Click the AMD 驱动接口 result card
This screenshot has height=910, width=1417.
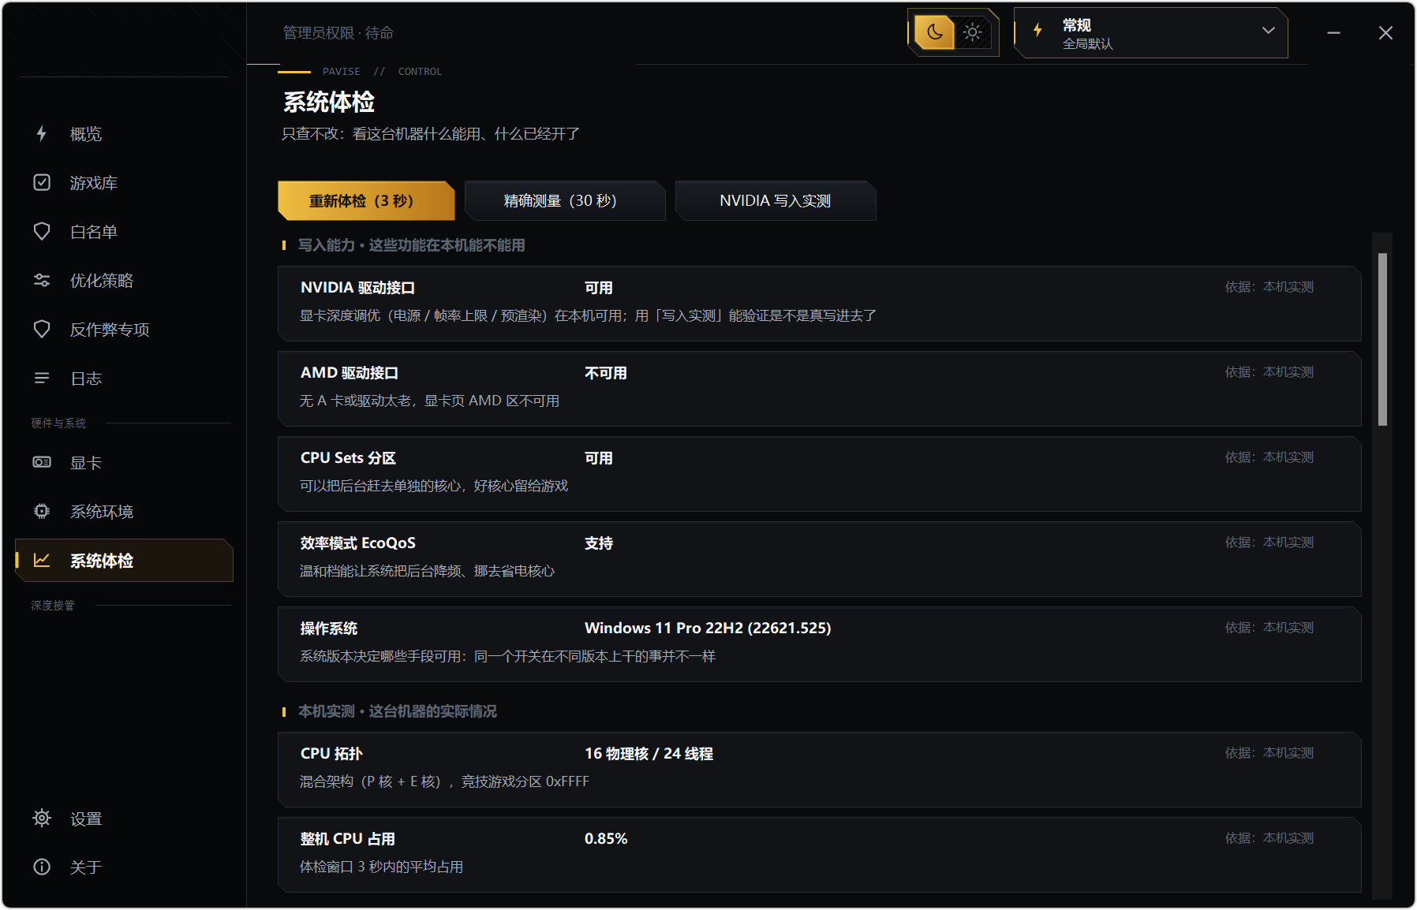coord(819,388)
